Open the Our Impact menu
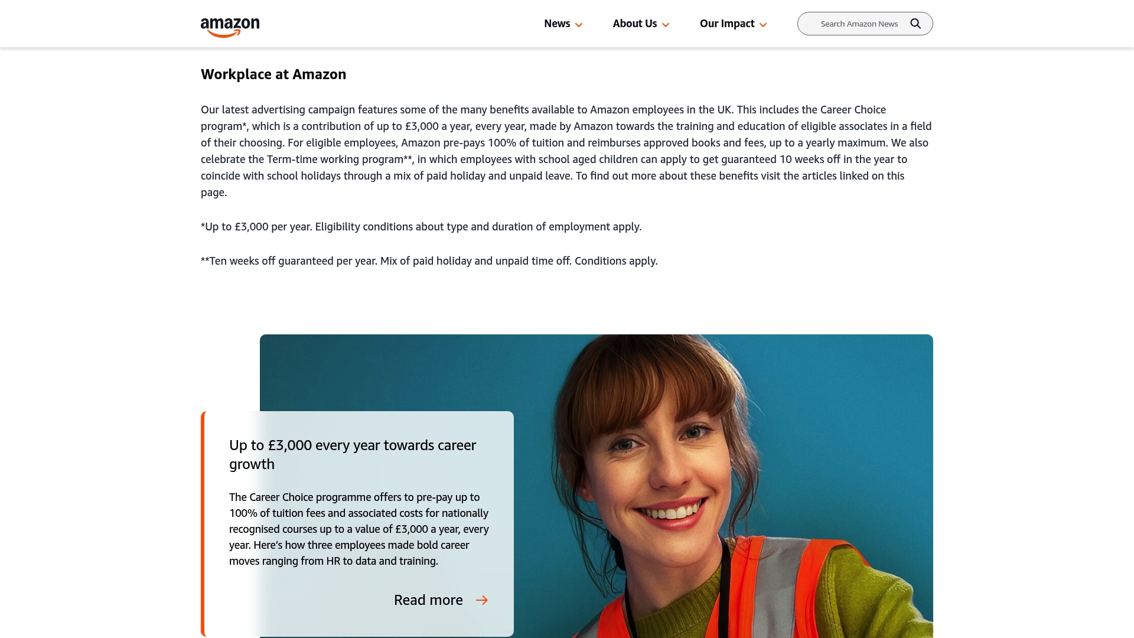The width and height of the screenshot is (1134, 638). tap(727, 24)
